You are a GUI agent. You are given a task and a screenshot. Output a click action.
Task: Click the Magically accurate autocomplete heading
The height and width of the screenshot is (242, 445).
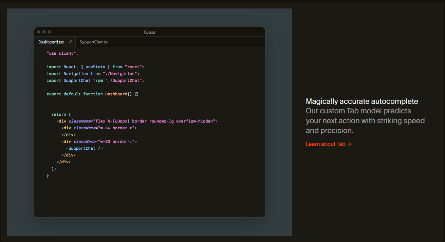click(362, 101)
